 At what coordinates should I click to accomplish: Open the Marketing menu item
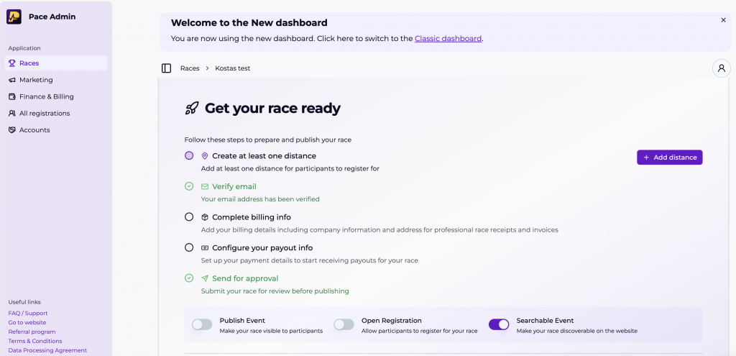point(36,80)
